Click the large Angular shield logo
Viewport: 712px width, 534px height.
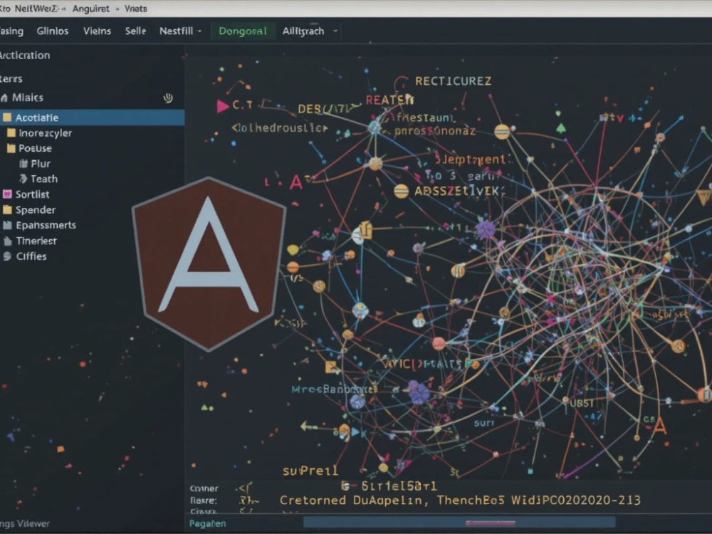[x=209, y=264]
